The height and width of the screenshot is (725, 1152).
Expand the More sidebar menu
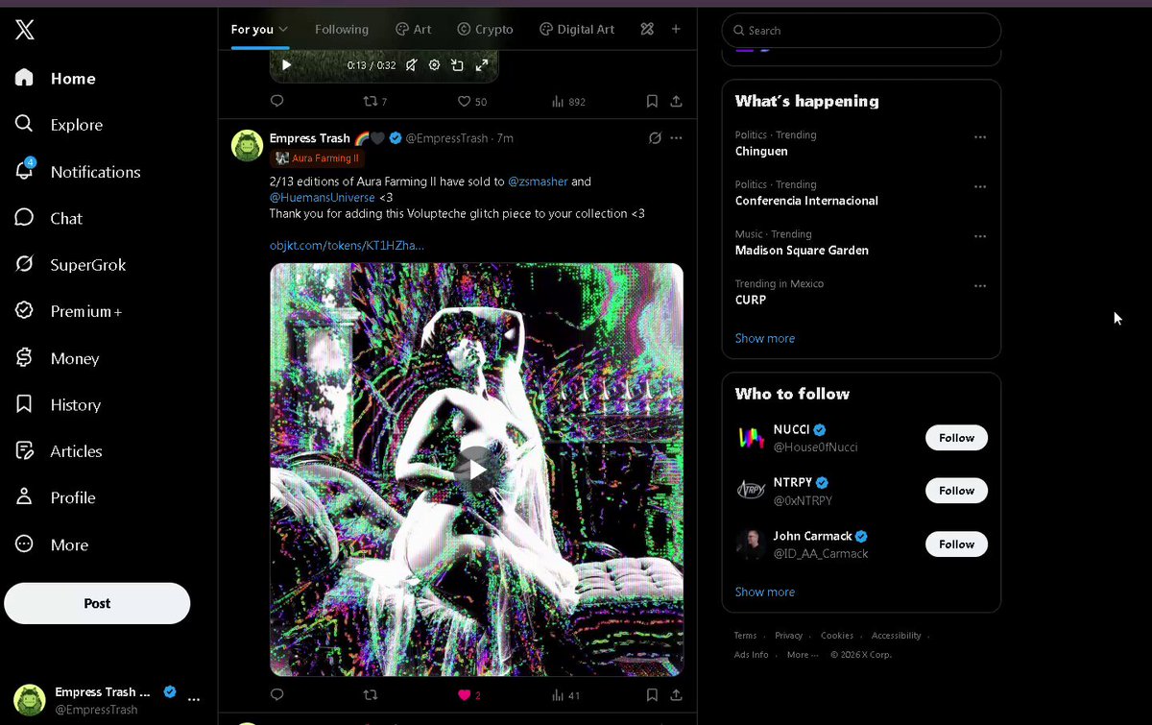(52, 544)
